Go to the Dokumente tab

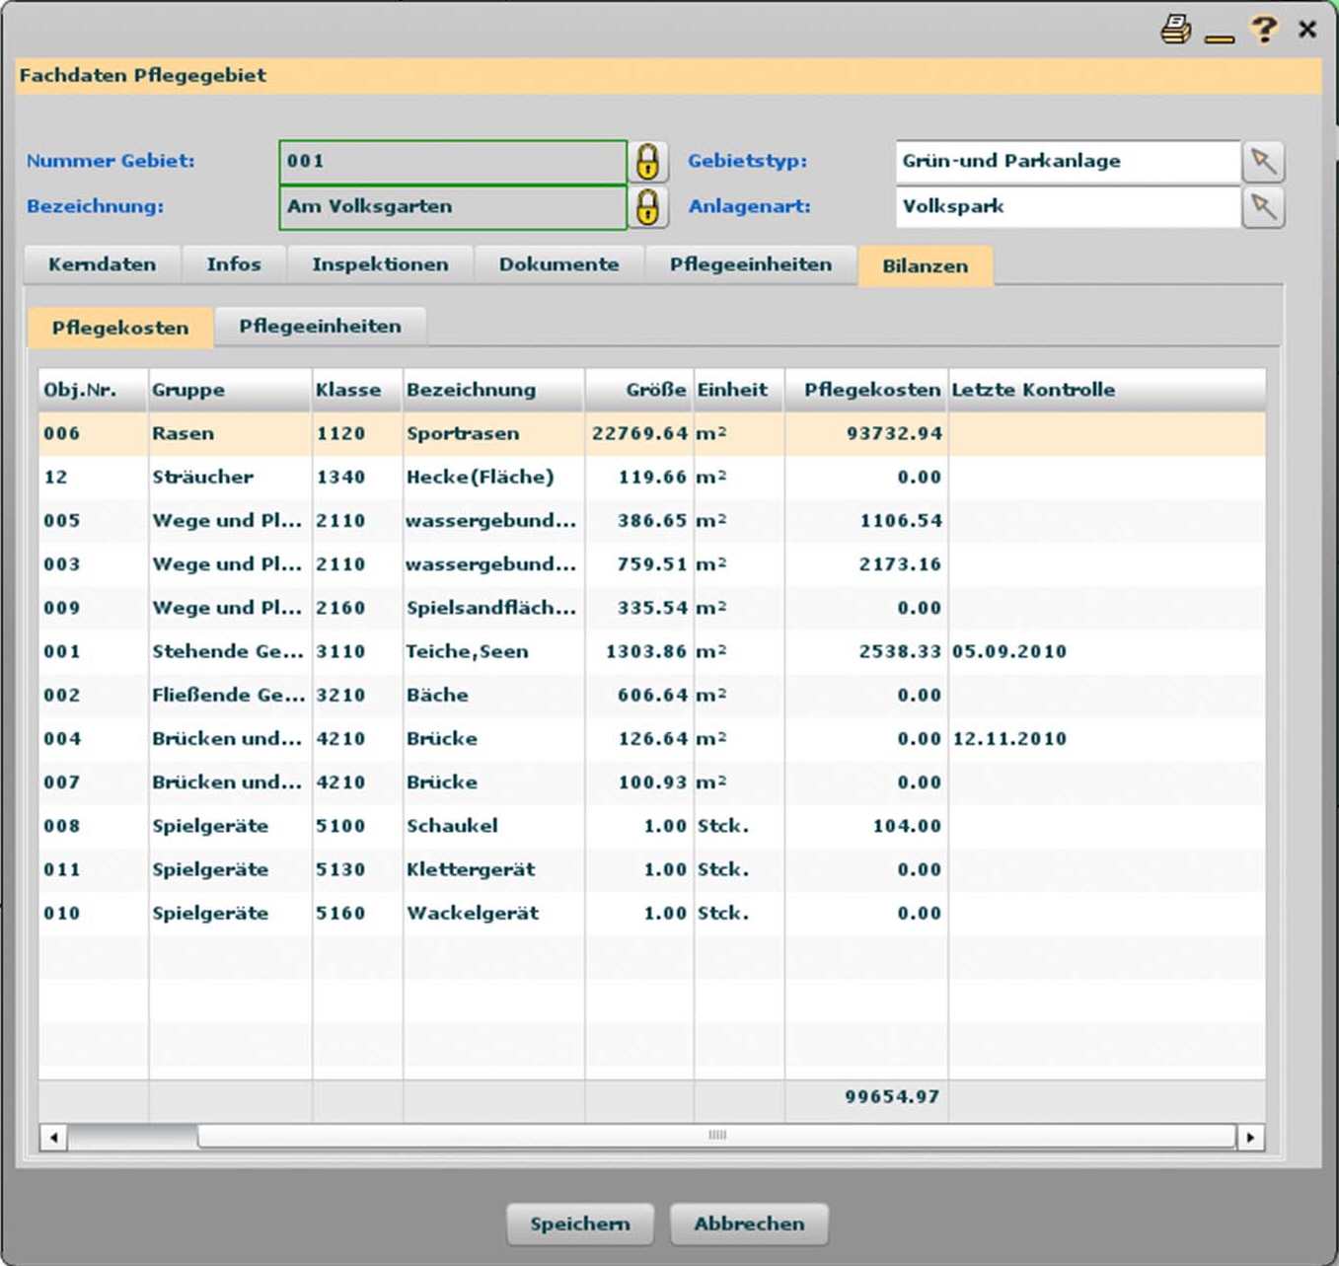point(558,264)
